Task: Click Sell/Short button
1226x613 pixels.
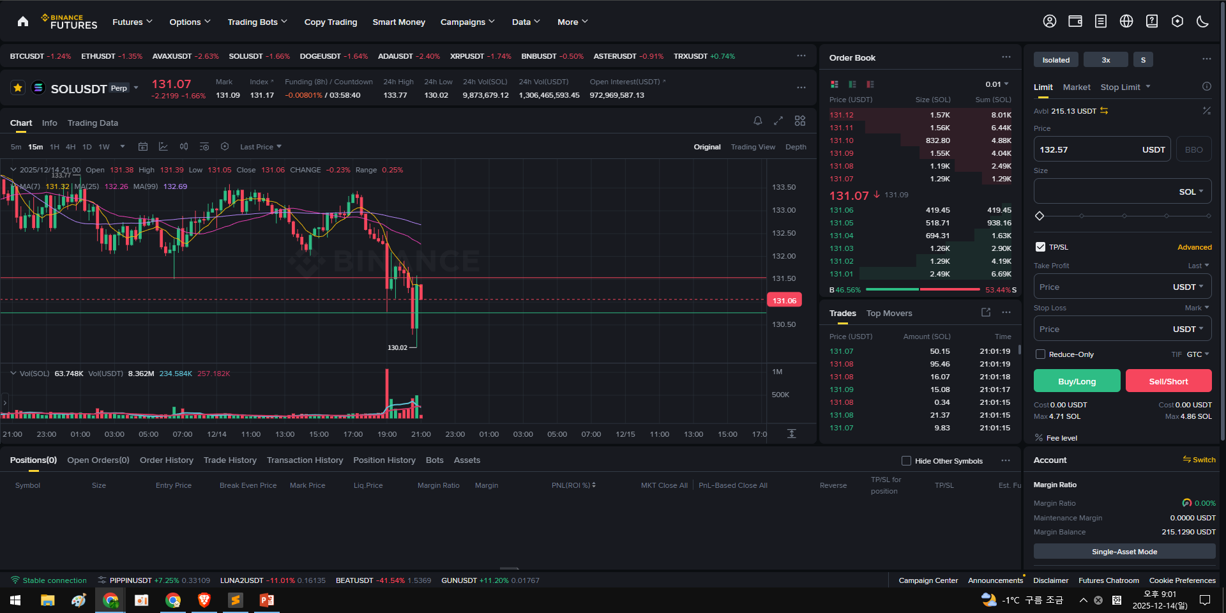Action: click(x=1169, y=381)
